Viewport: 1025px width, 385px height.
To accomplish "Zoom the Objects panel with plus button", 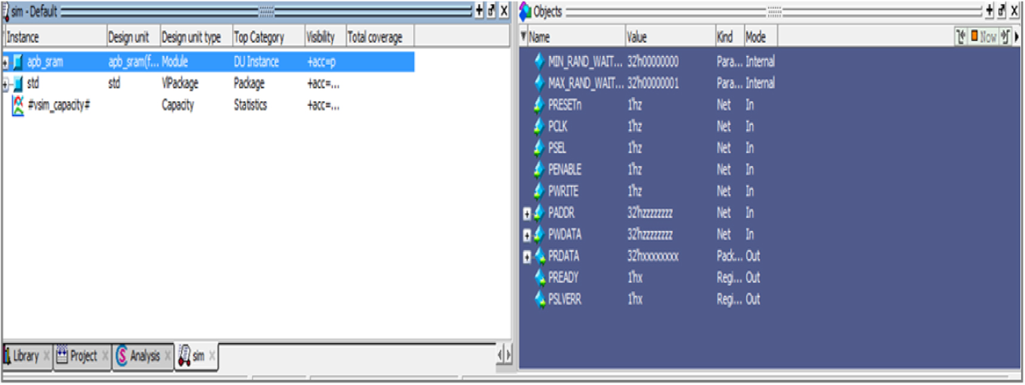I will [x=989, y=11].
